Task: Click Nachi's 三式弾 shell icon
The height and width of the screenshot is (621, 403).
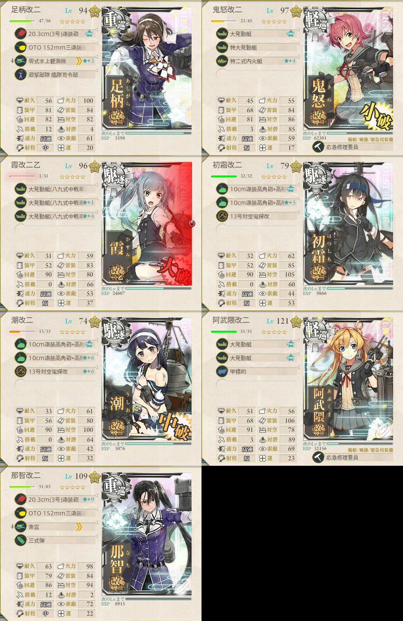Action: click(x=21, y=540)
